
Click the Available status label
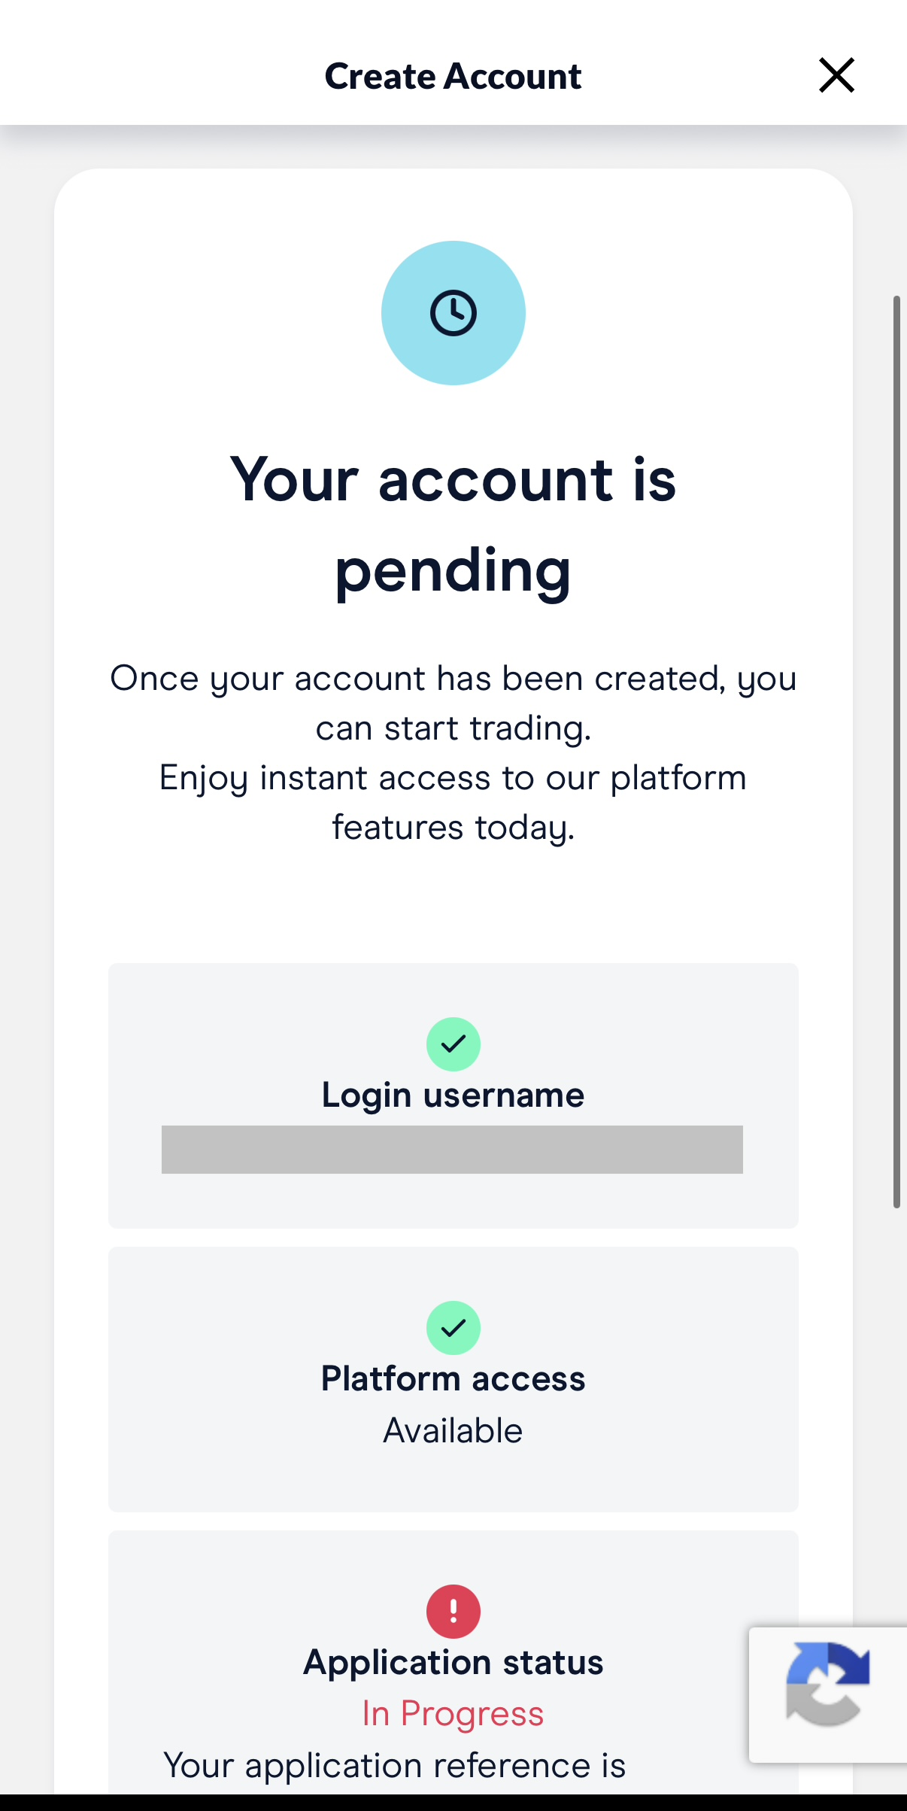[x=452, y=1430]
